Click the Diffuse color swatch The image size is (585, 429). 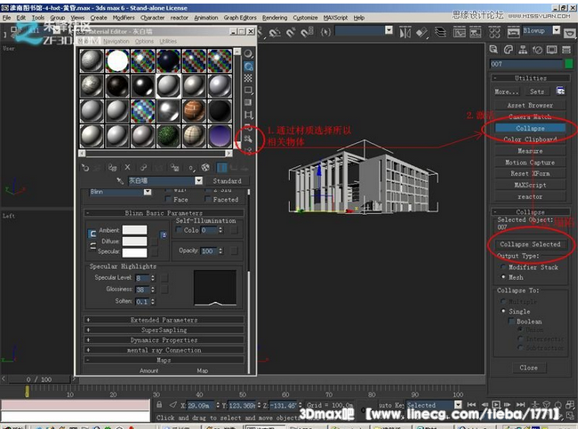pos(134,242)
